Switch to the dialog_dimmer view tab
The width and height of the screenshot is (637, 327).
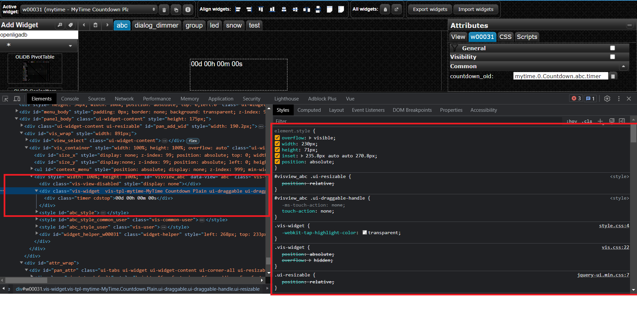(156, 25)
